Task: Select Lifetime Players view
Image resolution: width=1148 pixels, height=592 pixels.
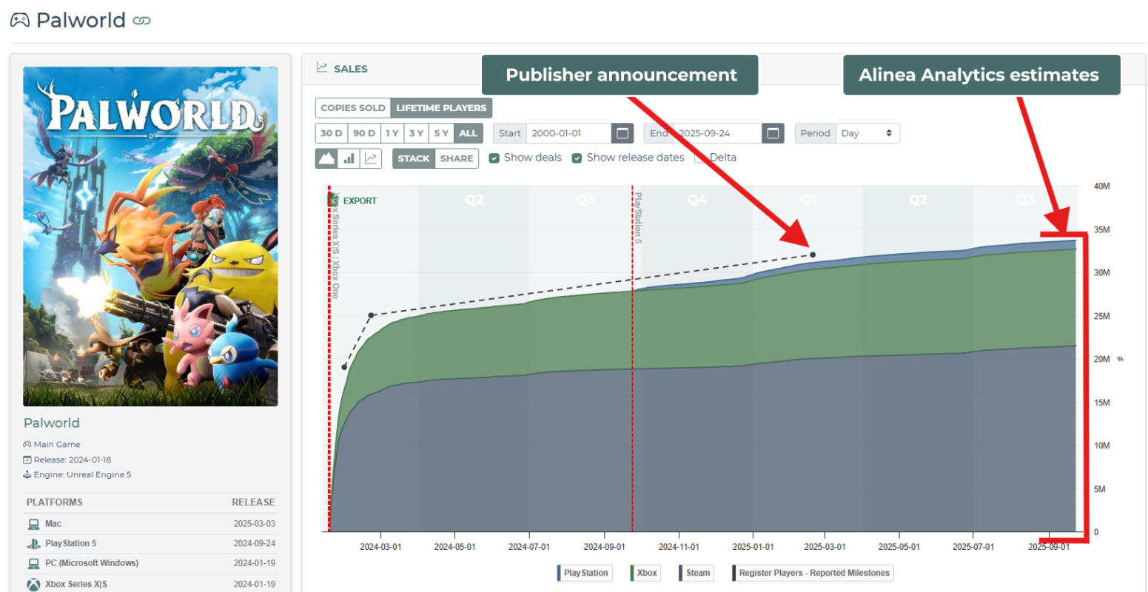Action: (x=441, y=108)
